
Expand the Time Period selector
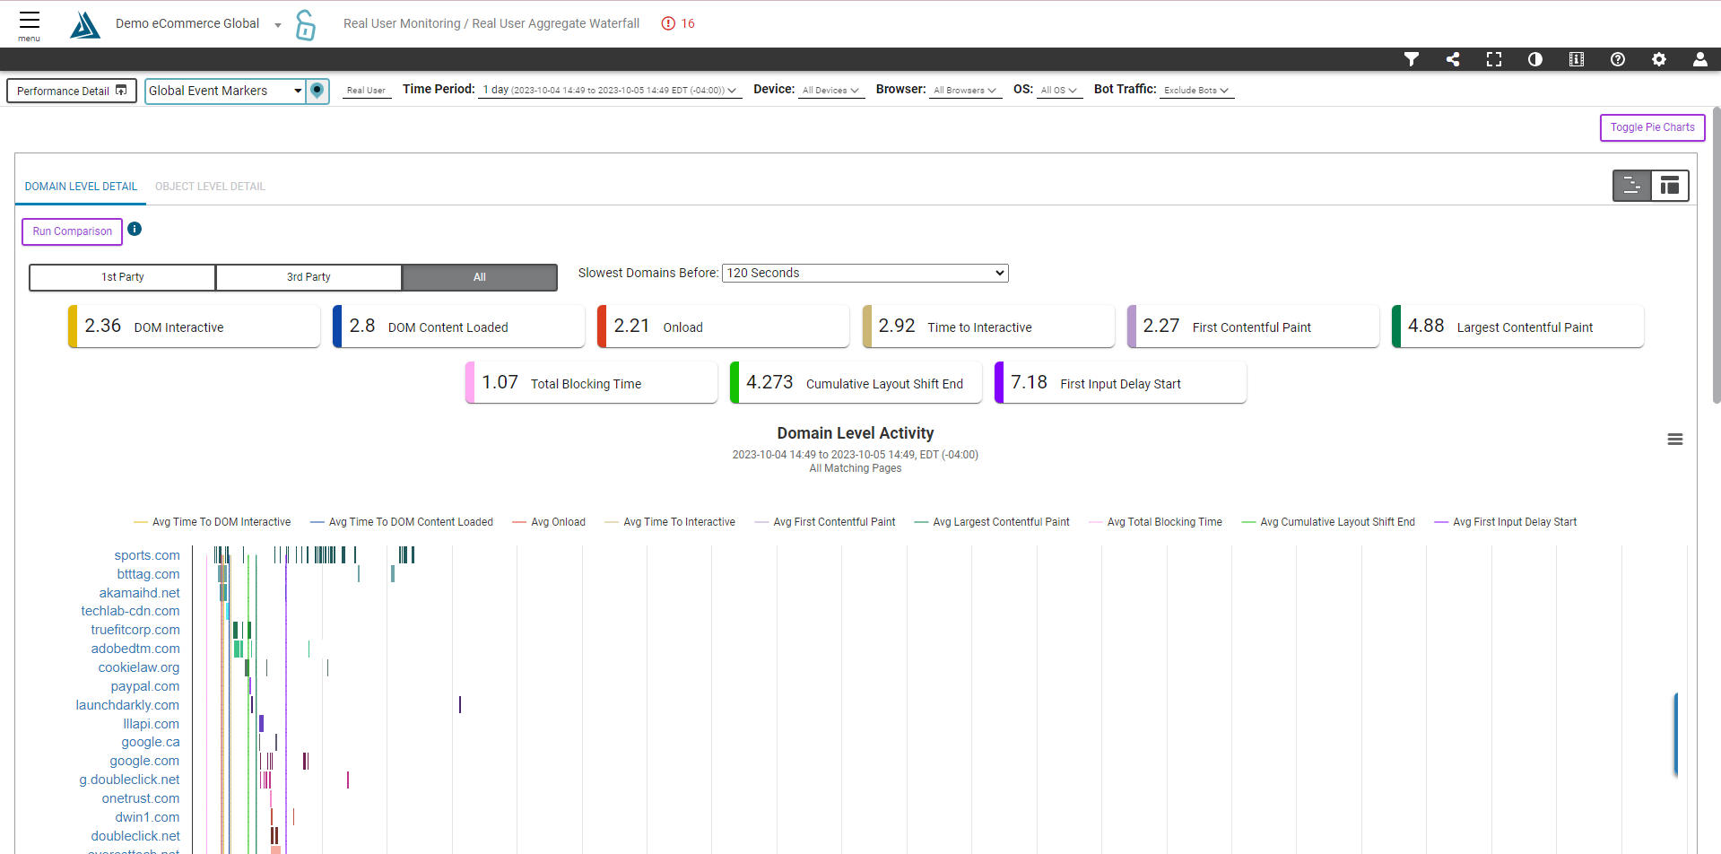pos(609,91)
